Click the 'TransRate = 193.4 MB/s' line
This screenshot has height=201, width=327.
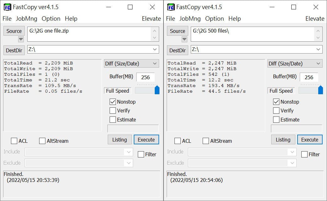click(x=204, y=85)
